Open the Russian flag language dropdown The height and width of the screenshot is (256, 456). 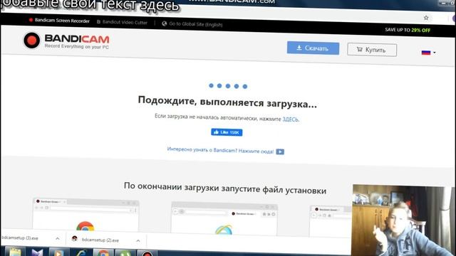point(428,53)
